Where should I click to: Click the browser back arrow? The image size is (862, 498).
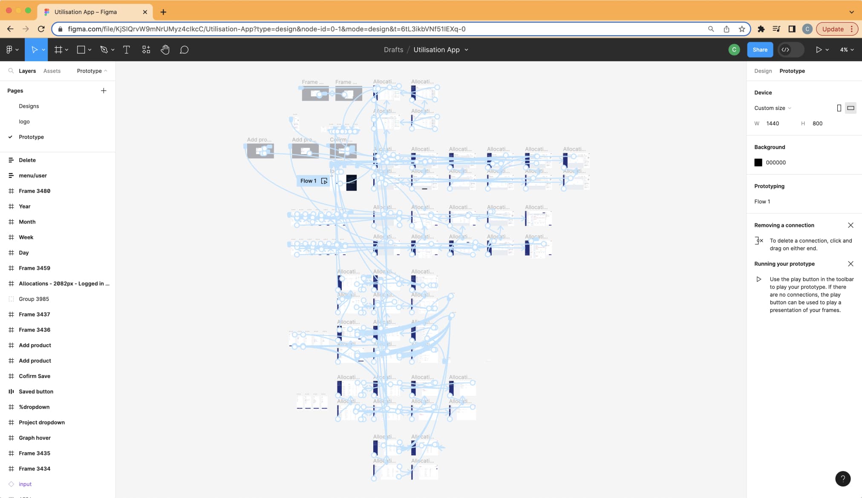tap(10, 29)
